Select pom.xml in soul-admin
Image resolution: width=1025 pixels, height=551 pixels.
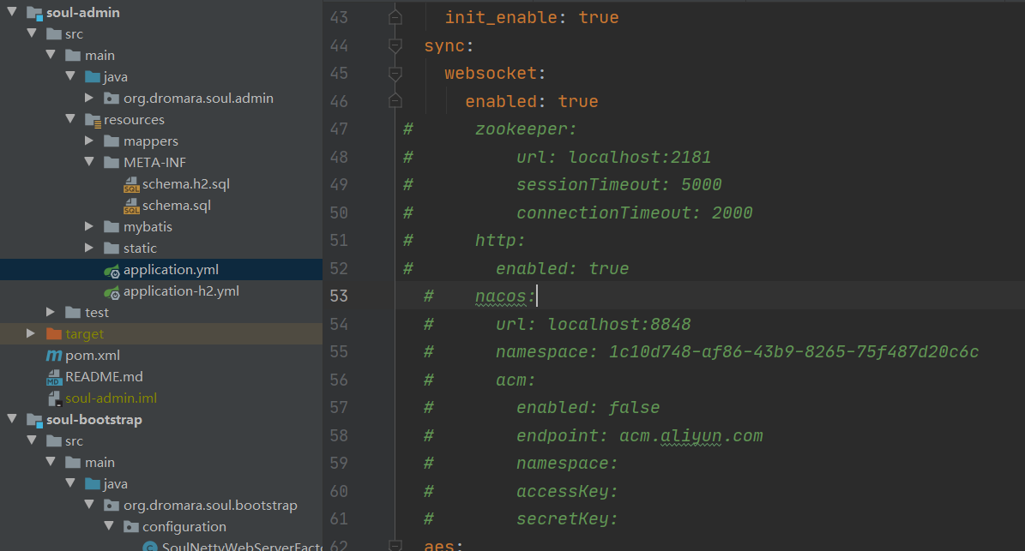coord(92,355)
